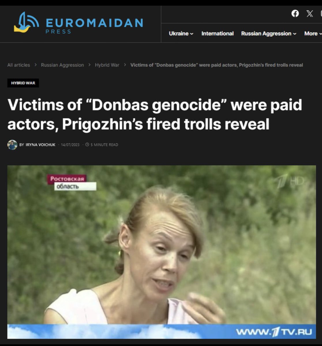Open Russian Aggression breadcrumb link
The image size is (322, 346).
(x=62, y=65)
